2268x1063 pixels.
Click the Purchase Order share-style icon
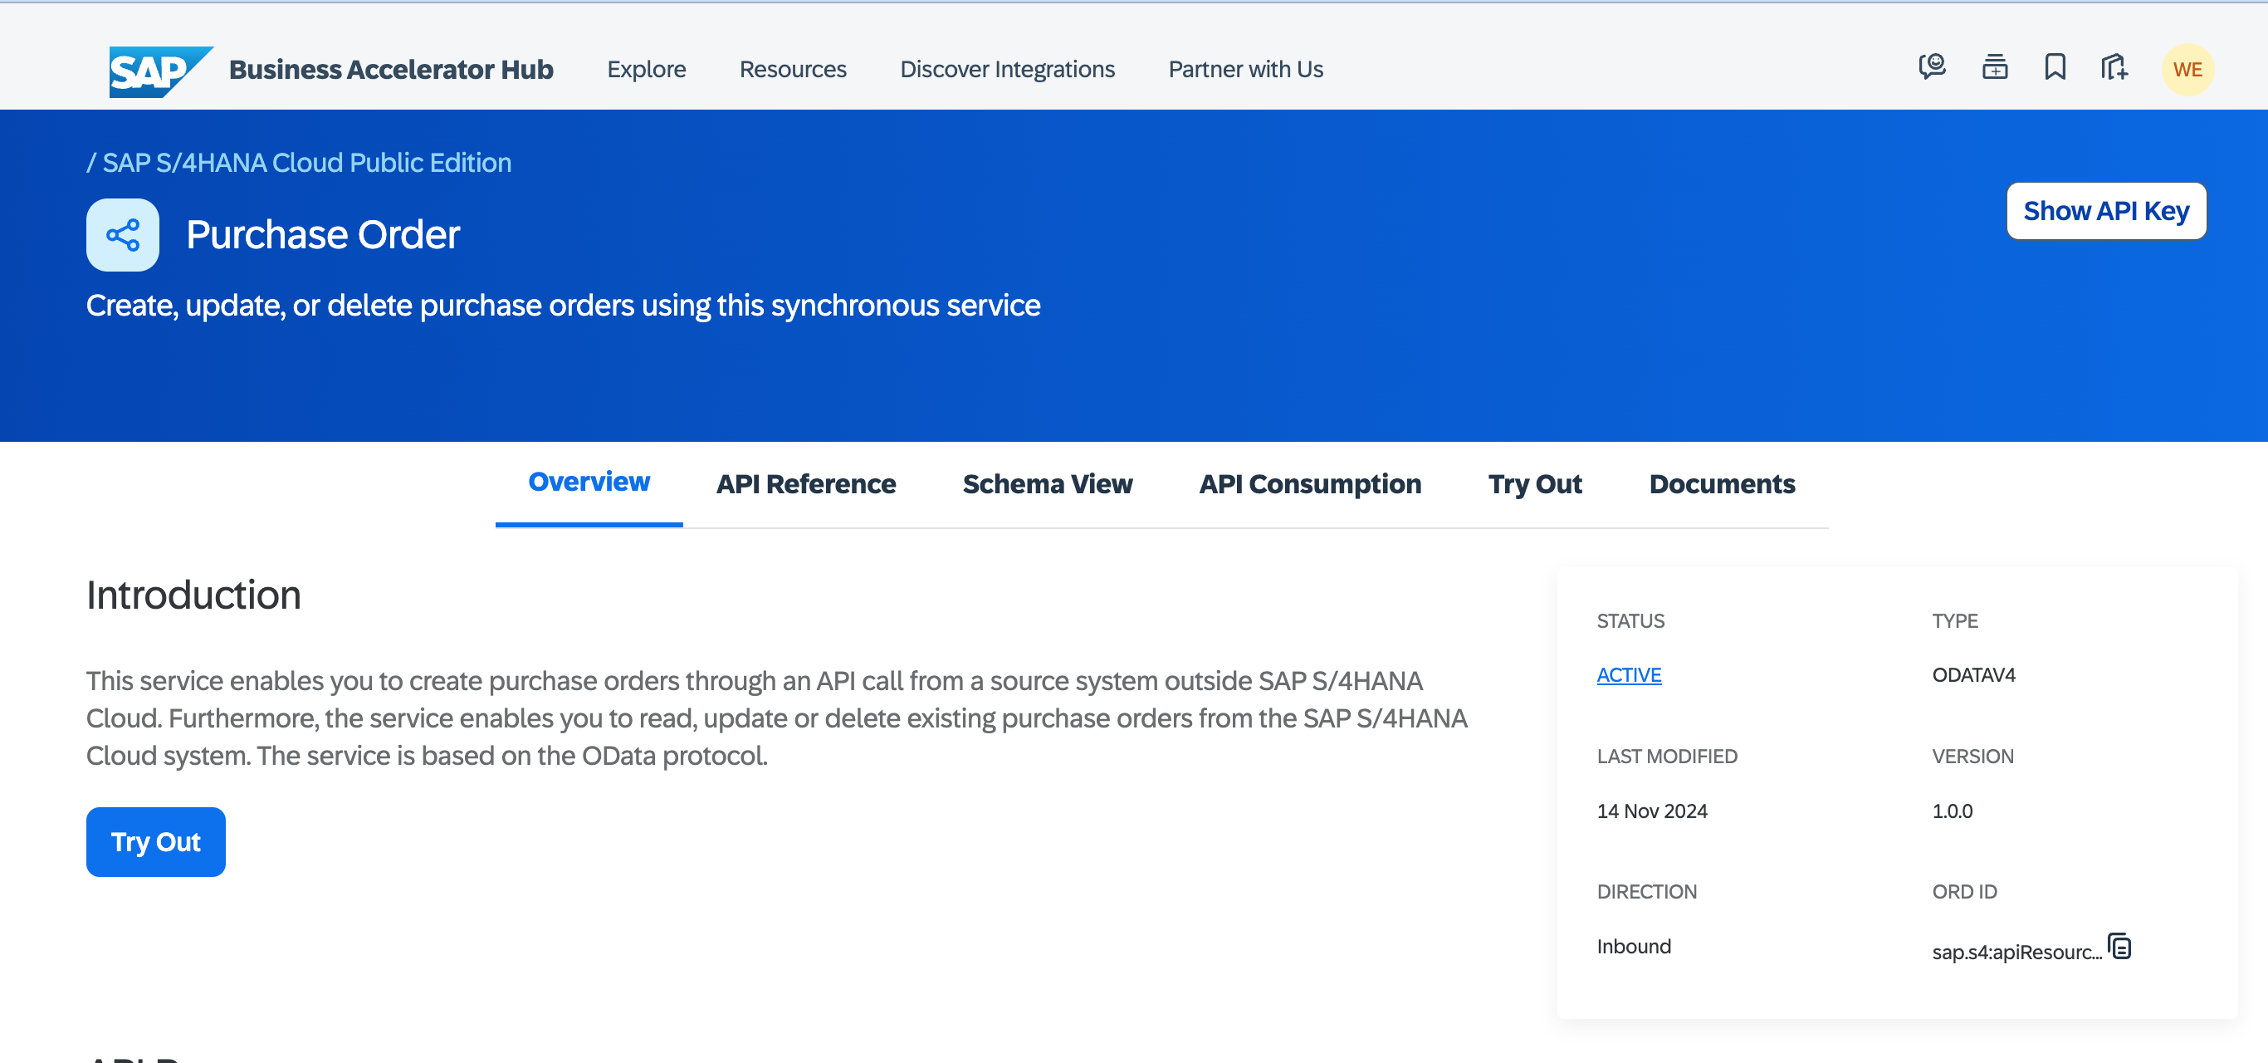tap(122, 235)
